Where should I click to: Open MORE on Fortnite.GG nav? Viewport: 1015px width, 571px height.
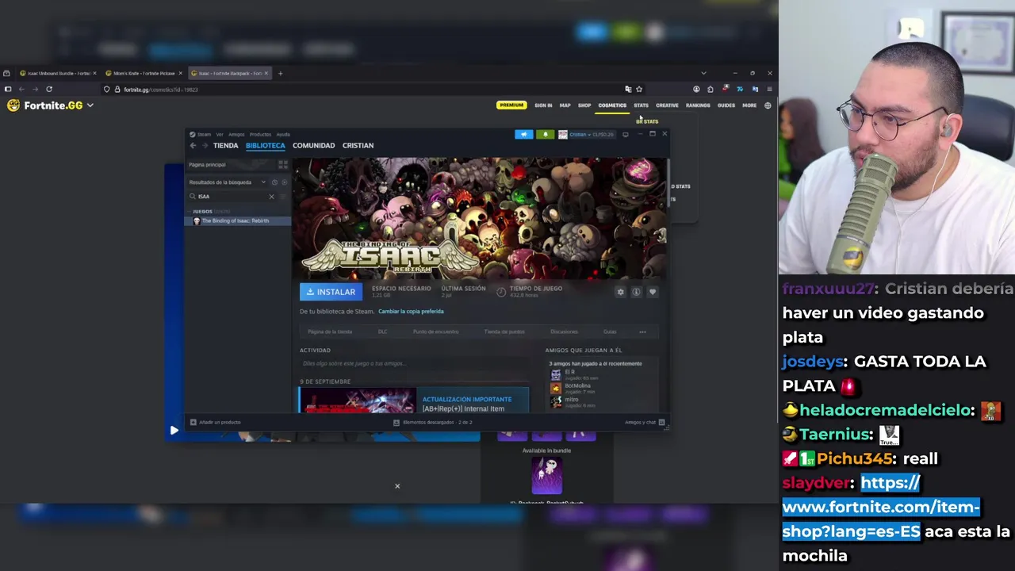click(x=749, y=105)
